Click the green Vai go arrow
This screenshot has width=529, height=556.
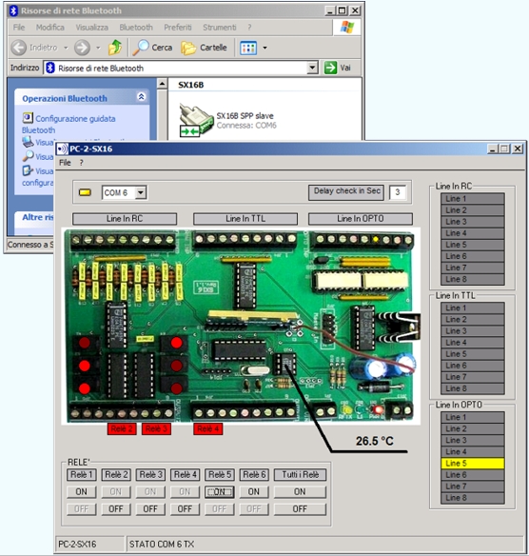[330, 68]
